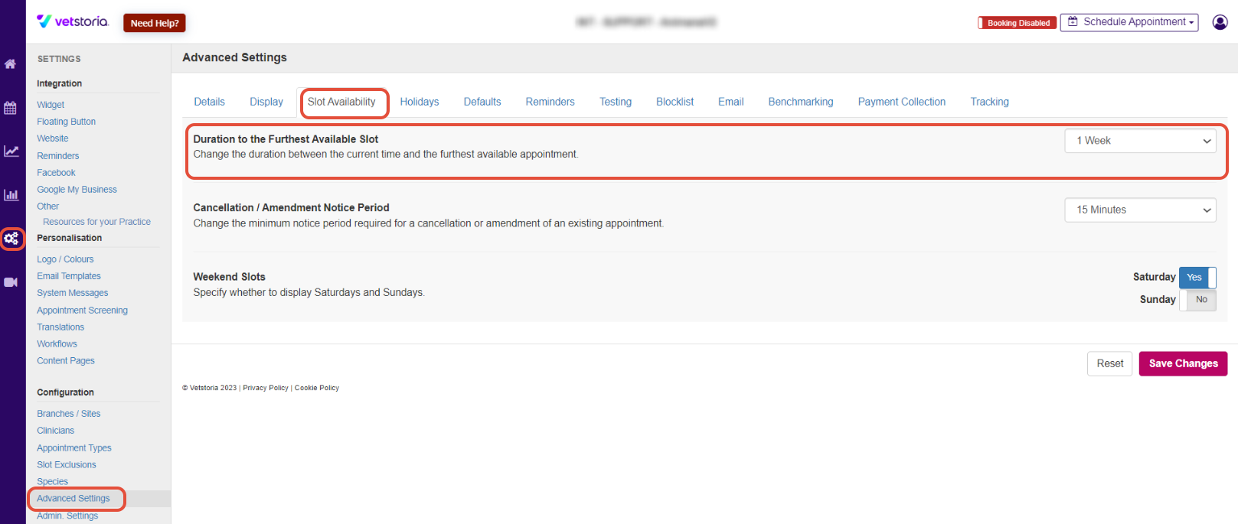This screenshot has width=1238, height=524.
Task: Open the Content Pages link
Action: click(66, 361)
